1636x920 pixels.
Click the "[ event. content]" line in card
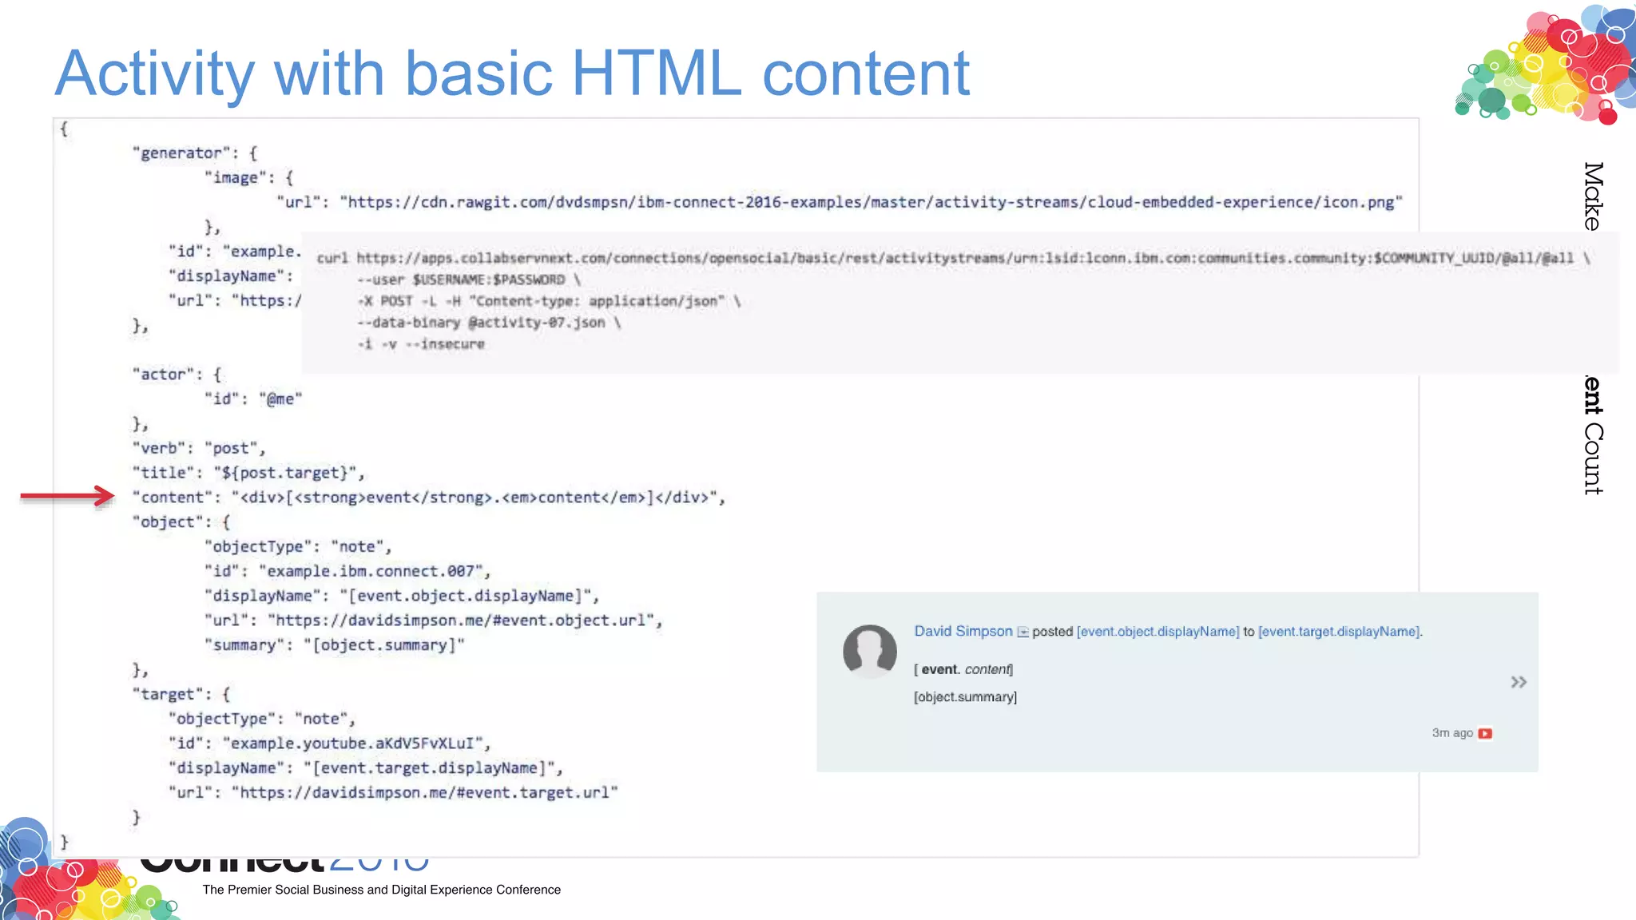click(x=963, y=669)
